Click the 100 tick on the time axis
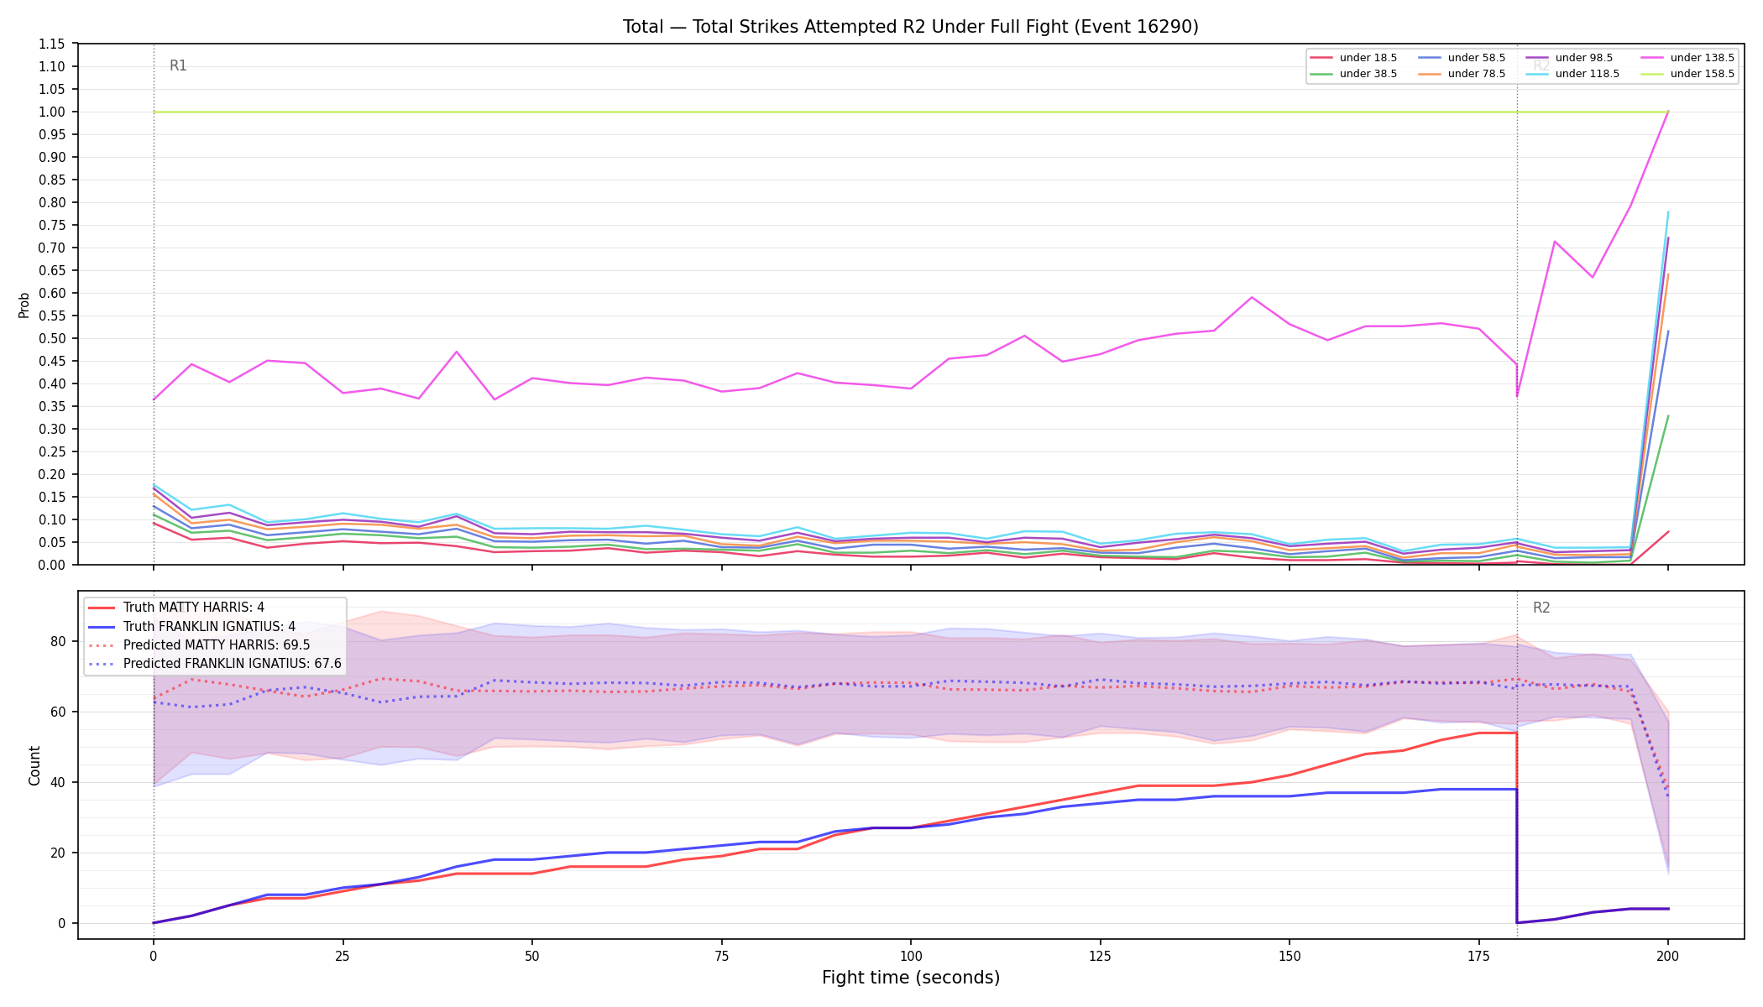This screenshot has width=1763, height=1007. point(910,955)
